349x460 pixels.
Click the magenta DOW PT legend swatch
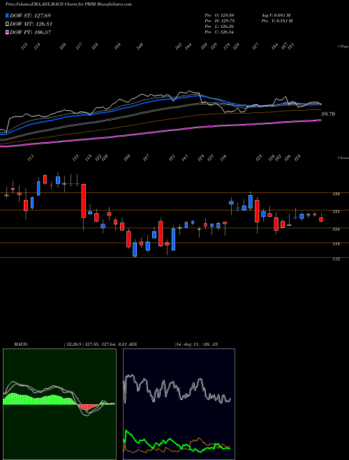tap(7, 32)
